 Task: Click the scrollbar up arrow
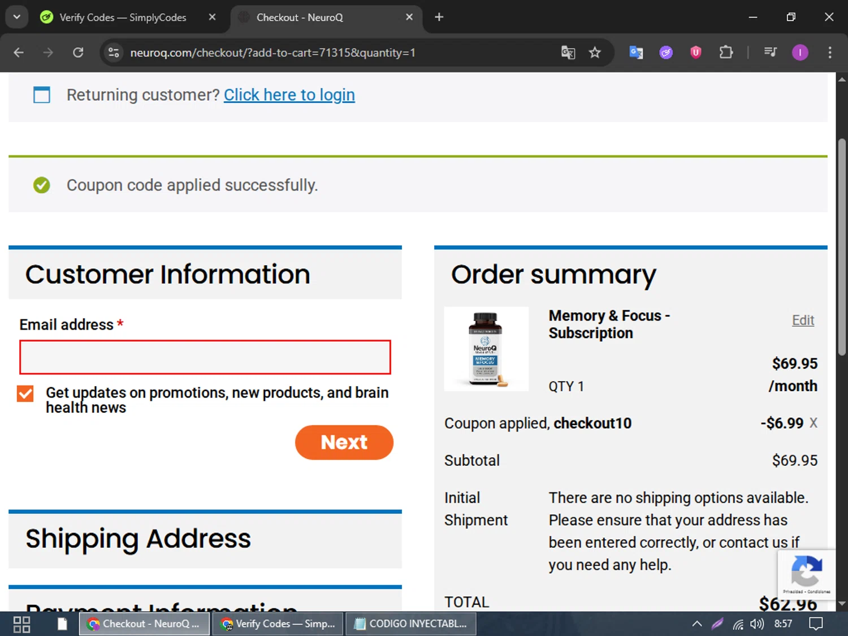842,79
